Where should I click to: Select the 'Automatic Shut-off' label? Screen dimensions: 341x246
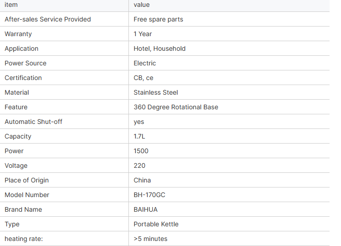click(x=33, y=122)
